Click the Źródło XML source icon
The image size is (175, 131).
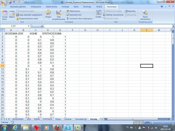(x=98, y=14)
